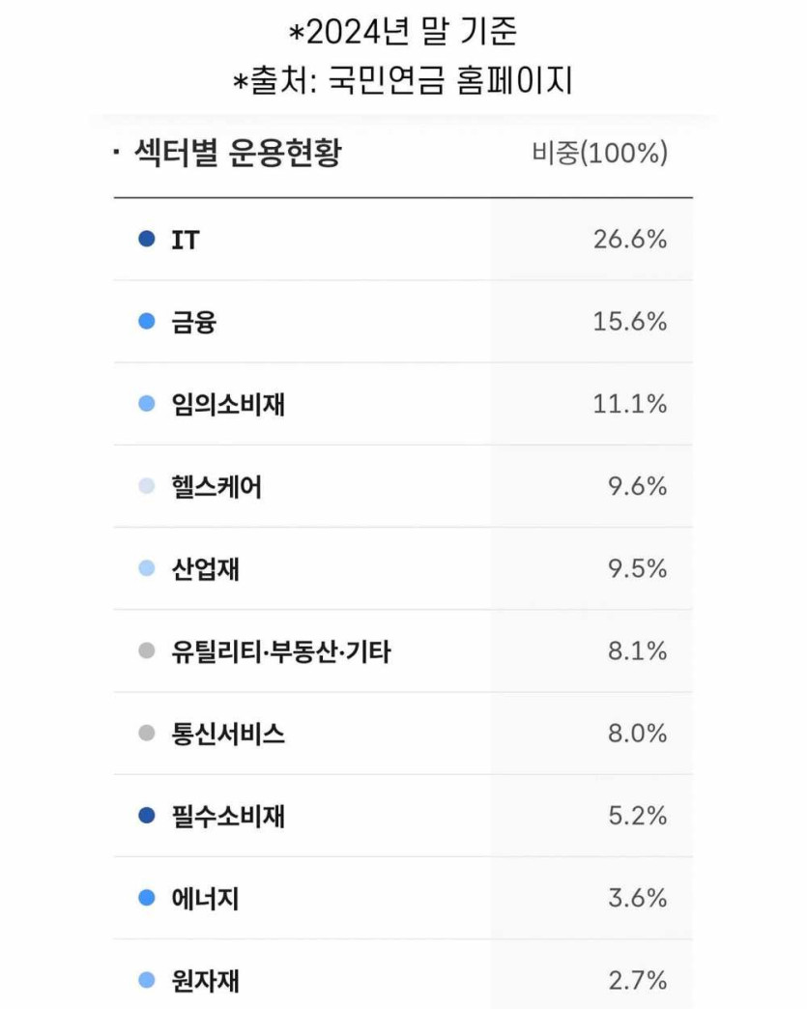Click the pale dot beside 헬스케어

pyautogui.click(x=147, y=487)
